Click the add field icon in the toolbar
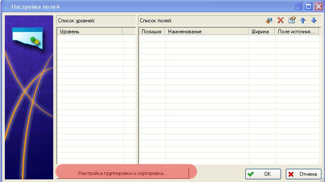 point(269,21)
